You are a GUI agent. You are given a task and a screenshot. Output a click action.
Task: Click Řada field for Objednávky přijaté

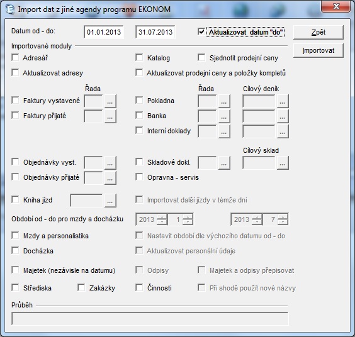[93, 178]
